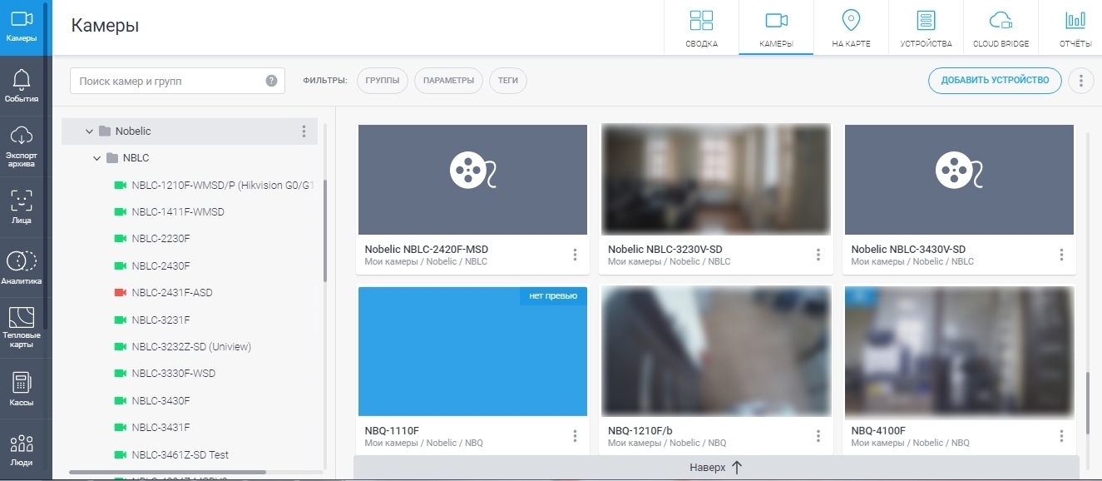Open options menu for NBQ-4100F

click(x=1061, y=436)
